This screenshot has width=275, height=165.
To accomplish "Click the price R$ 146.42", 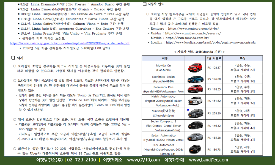I will pyautogui.click(x=214, y=126).
